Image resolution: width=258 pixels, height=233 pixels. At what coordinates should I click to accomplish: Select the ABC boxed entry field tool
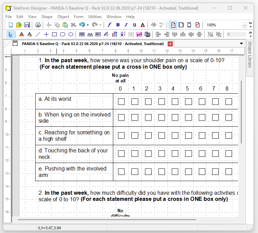pyautogui.click(x=98, y=35)
